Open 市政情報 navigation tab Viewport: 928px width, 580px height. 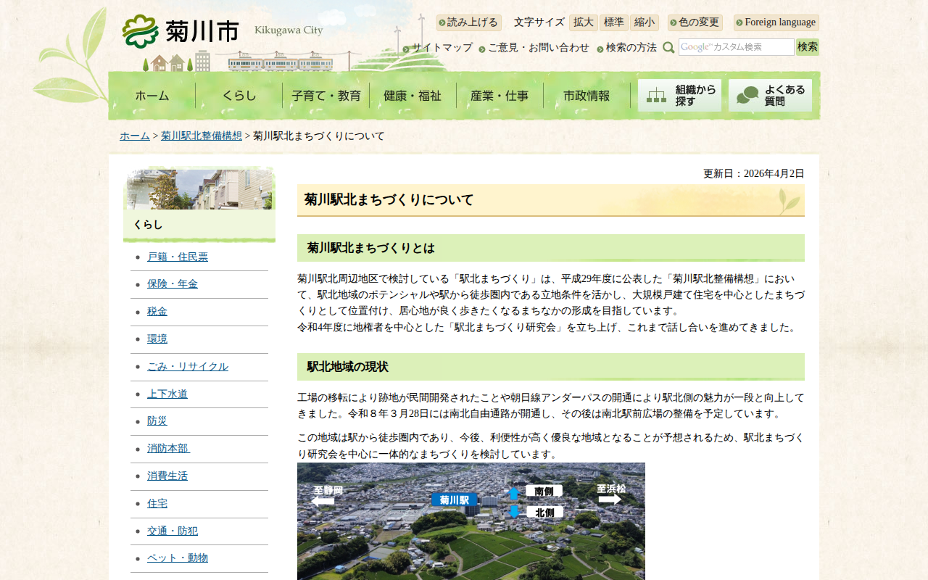pos(587,96)
